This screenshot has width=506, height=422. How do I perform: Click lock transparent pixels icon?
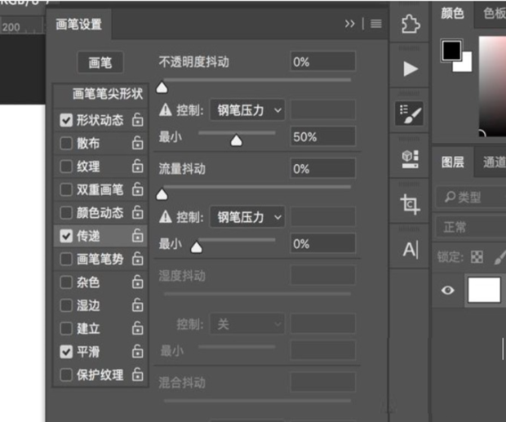pos(477,257)
